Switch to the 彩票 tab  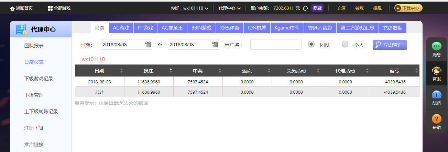click(x=100, y=28)
